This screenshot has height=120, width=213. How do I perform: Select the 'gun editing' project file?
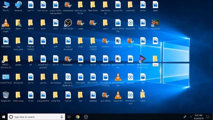click(106, 97)
